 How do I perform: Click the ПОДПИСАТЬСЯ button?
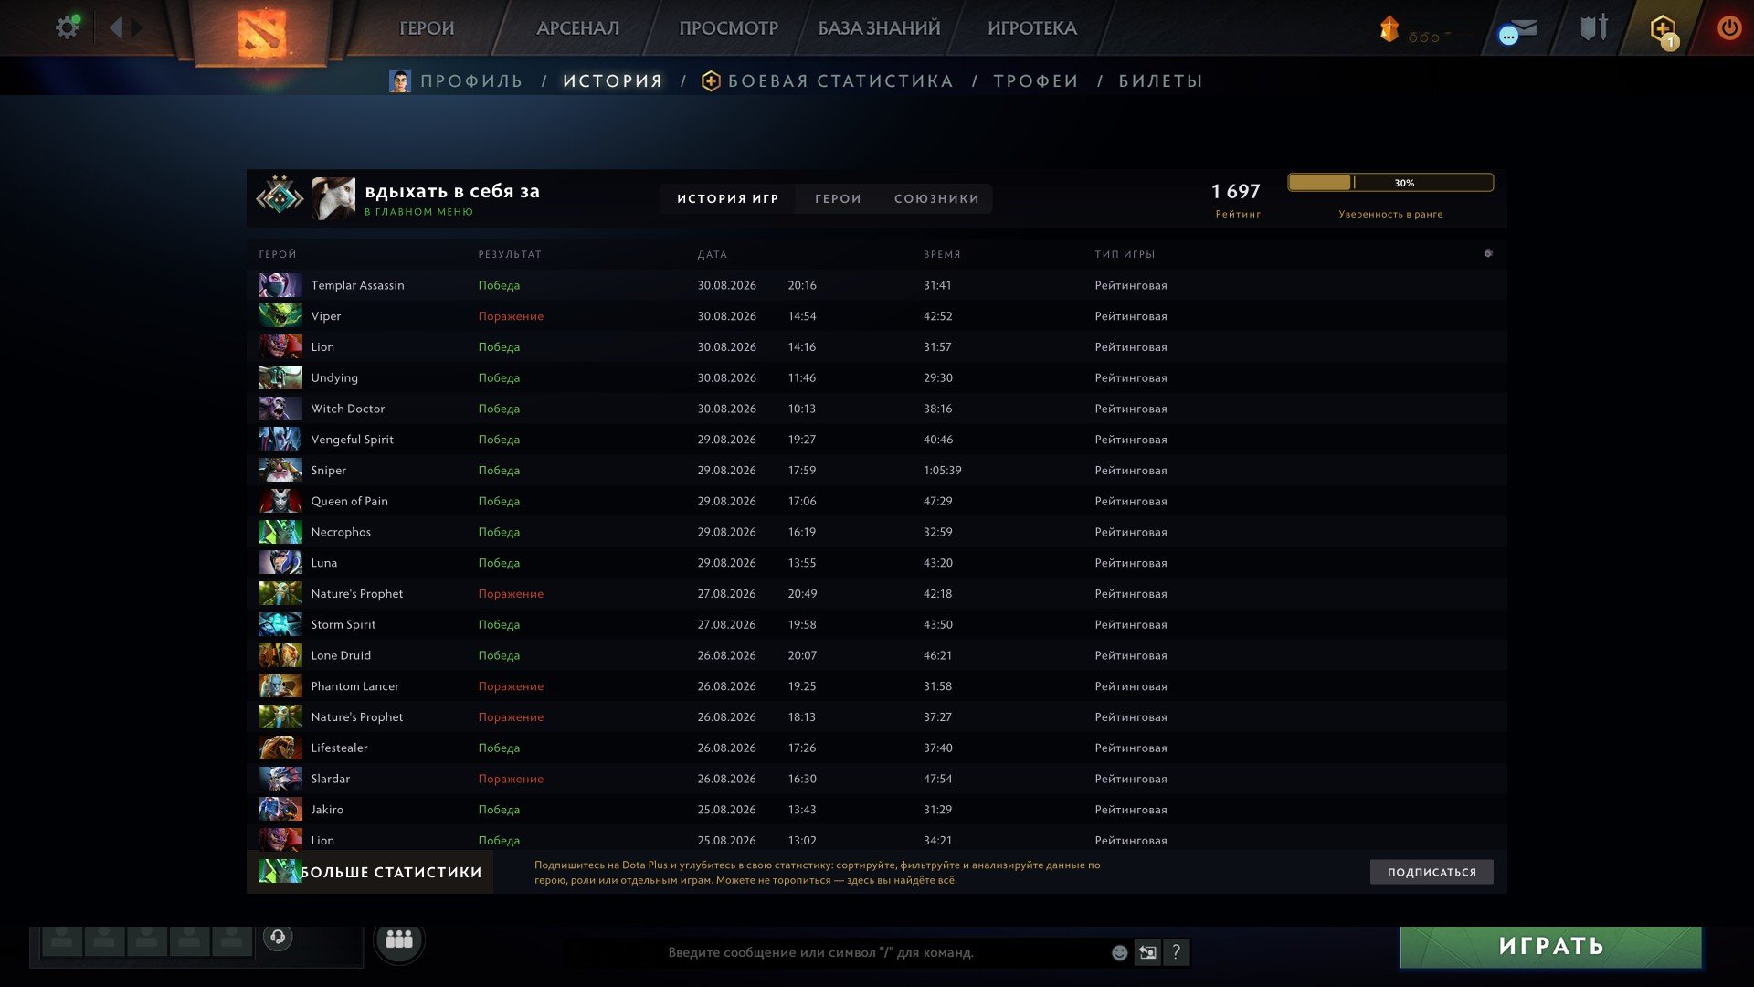(1432, 872)
